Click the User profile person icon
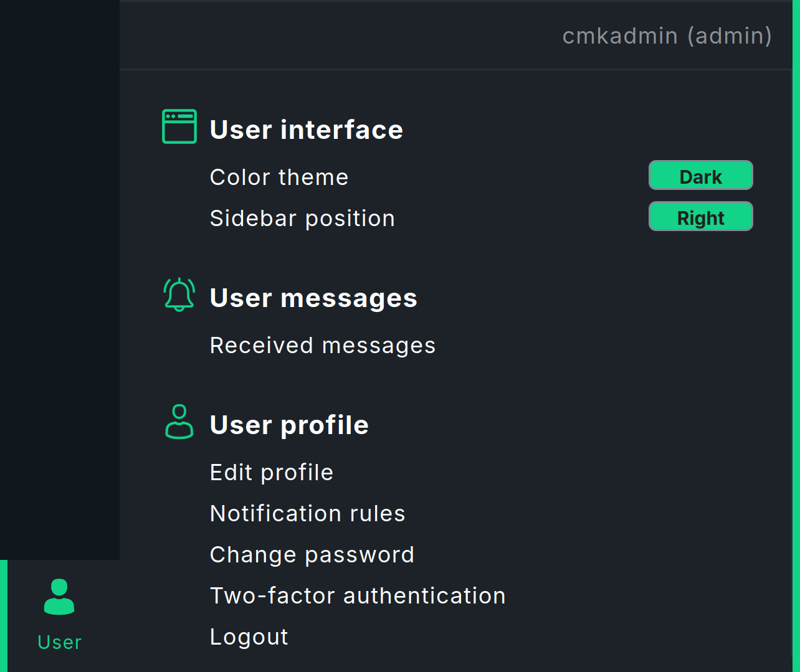Screen dimensions: 800x672 point(179,421)
